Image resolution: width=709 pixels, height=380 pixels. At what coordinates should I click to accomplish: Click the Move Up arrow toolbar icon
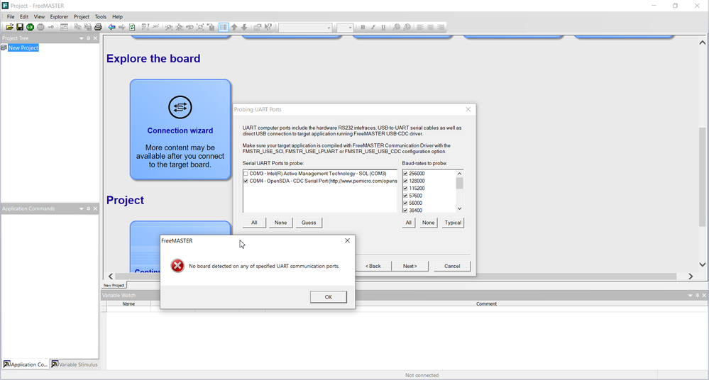pyautogui.click(x=234, y=27)
